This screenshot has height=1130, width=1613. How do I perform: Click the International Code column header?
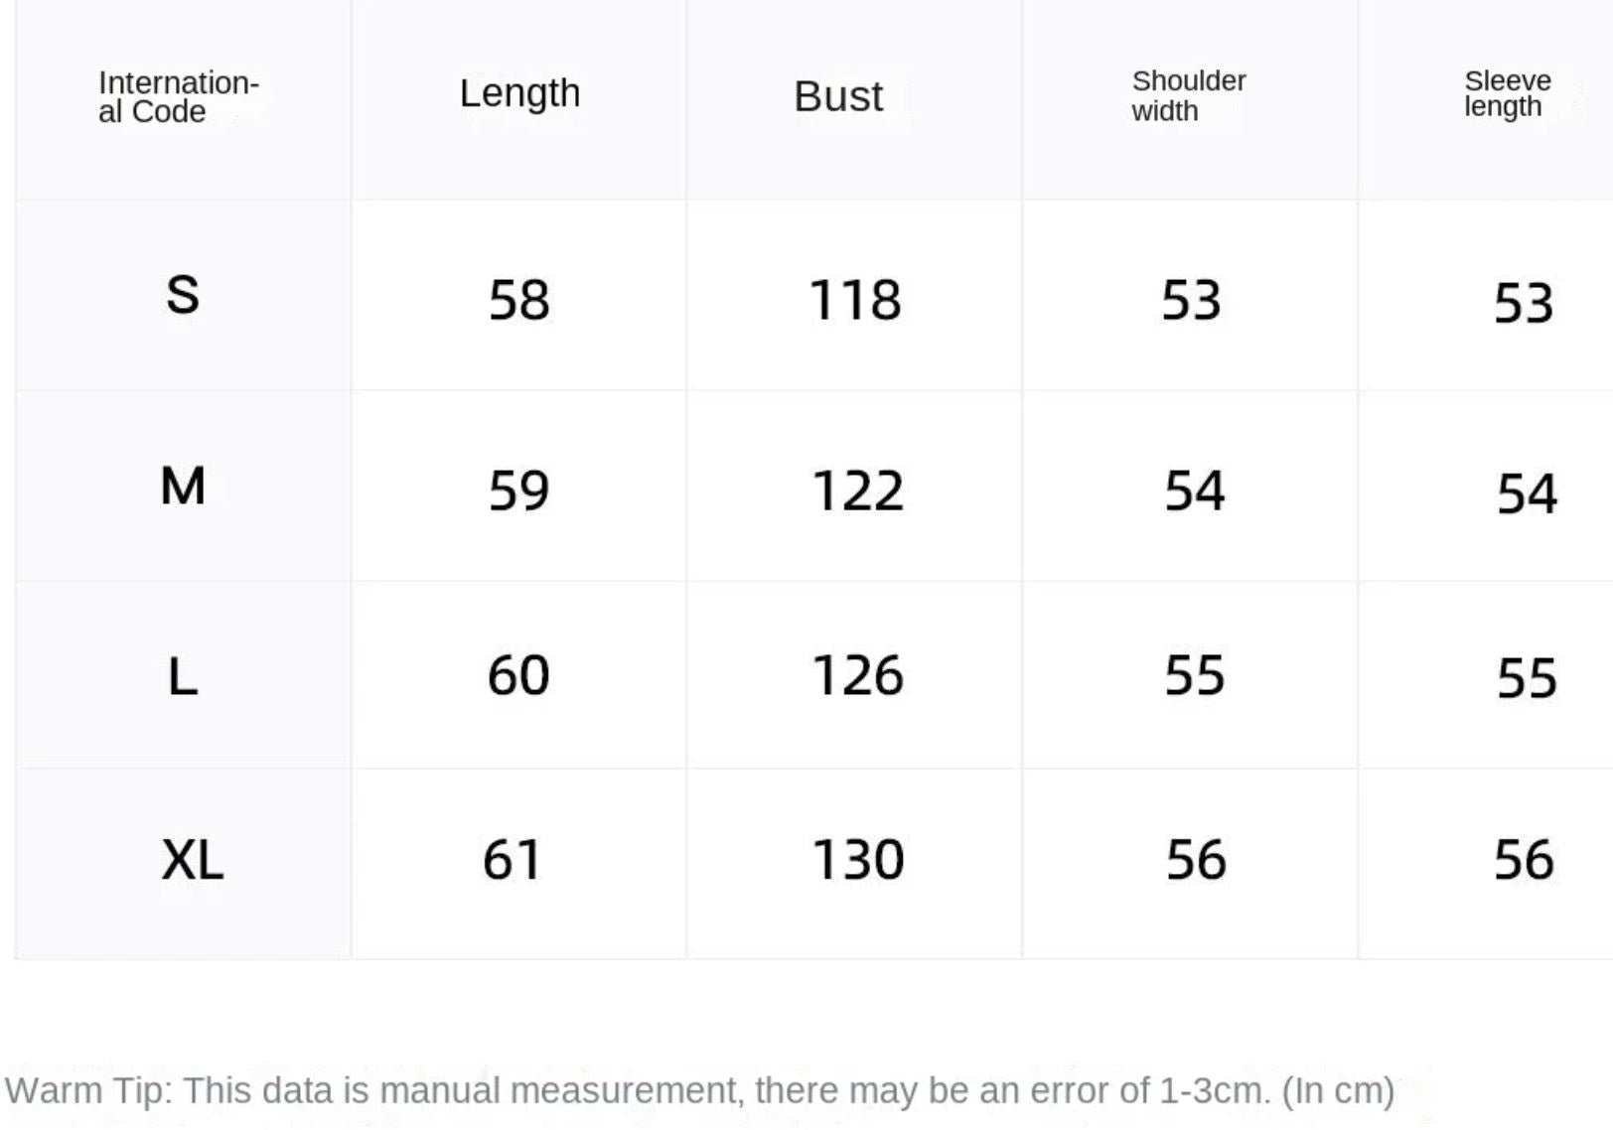tap(179, 97)
